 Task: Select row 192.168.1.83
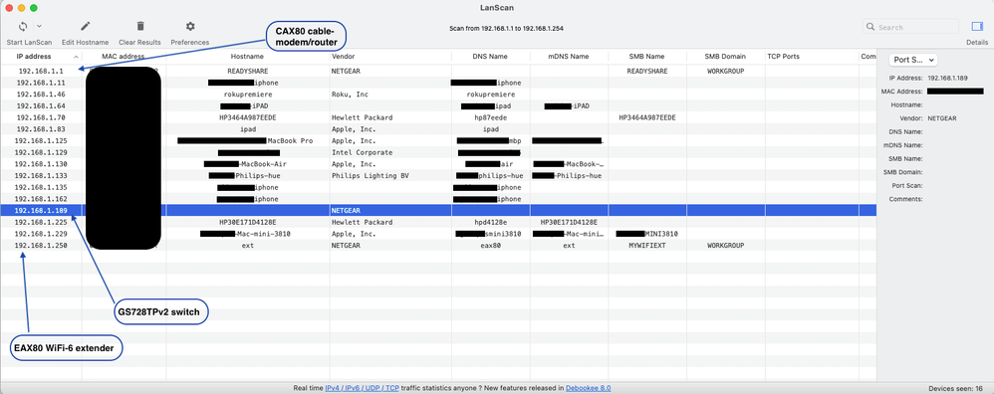[x=438, y=129]
